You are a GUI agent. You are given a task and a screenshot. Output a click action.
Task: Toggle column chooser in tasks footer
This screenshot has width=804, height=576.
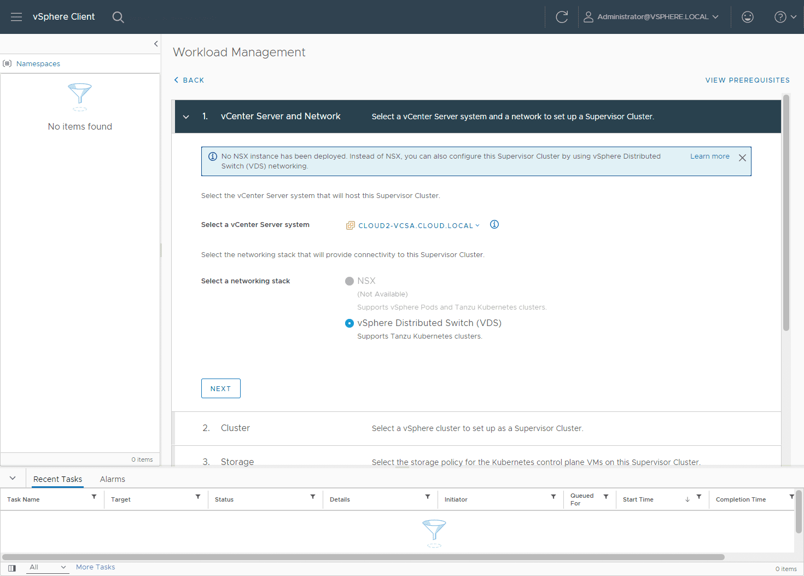[12, 568]
